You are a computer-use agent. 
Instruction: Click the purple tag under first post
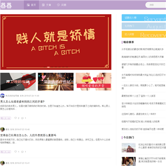(6, 118)
